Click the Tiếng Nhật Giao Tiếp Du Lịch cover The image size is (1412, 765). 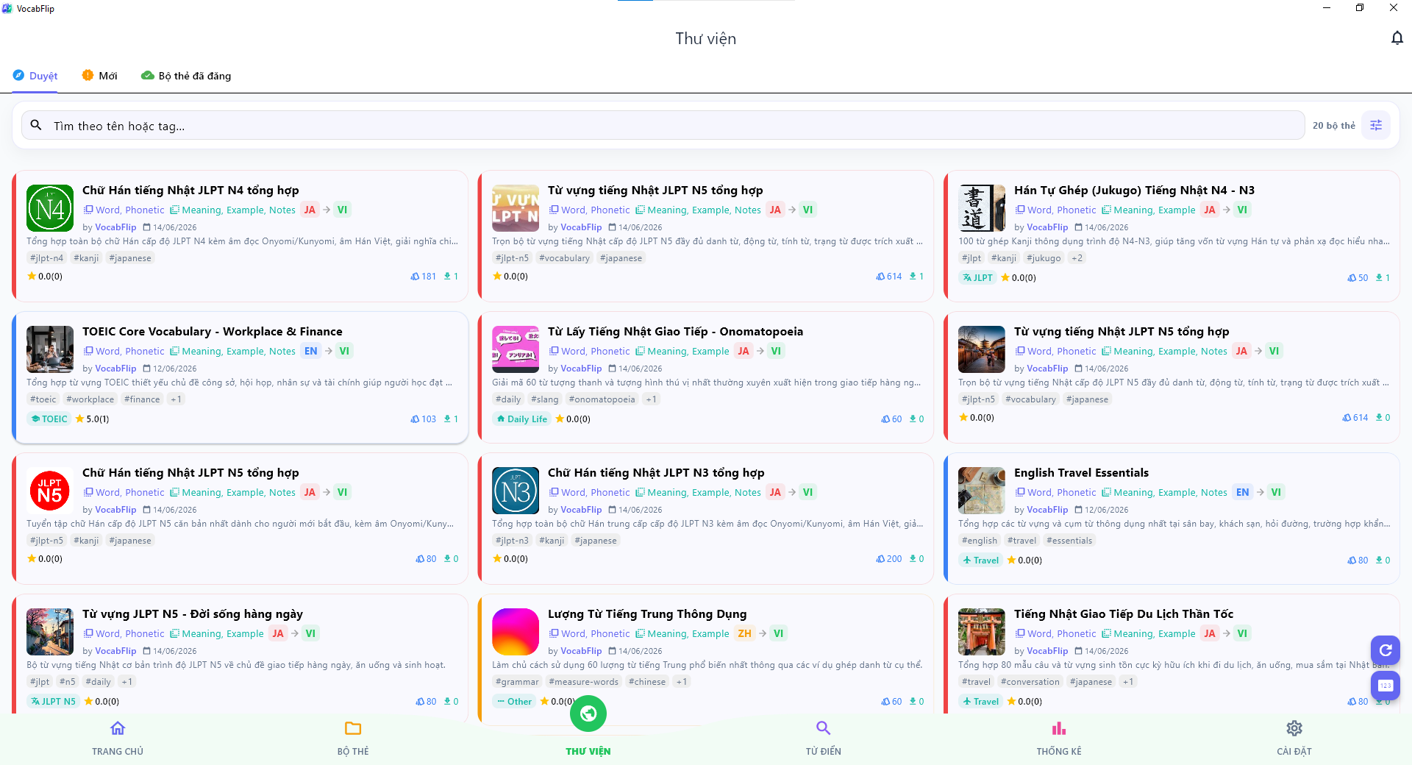(x=982, y=632)
